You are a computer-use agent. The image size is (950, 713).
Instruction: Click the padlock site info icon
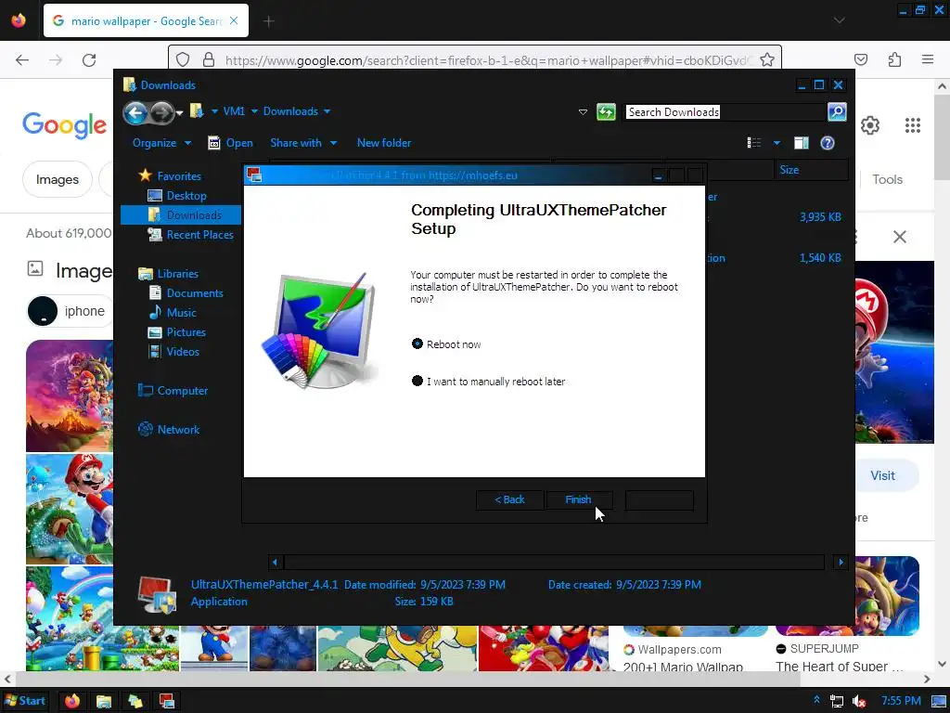pos(209,59)
